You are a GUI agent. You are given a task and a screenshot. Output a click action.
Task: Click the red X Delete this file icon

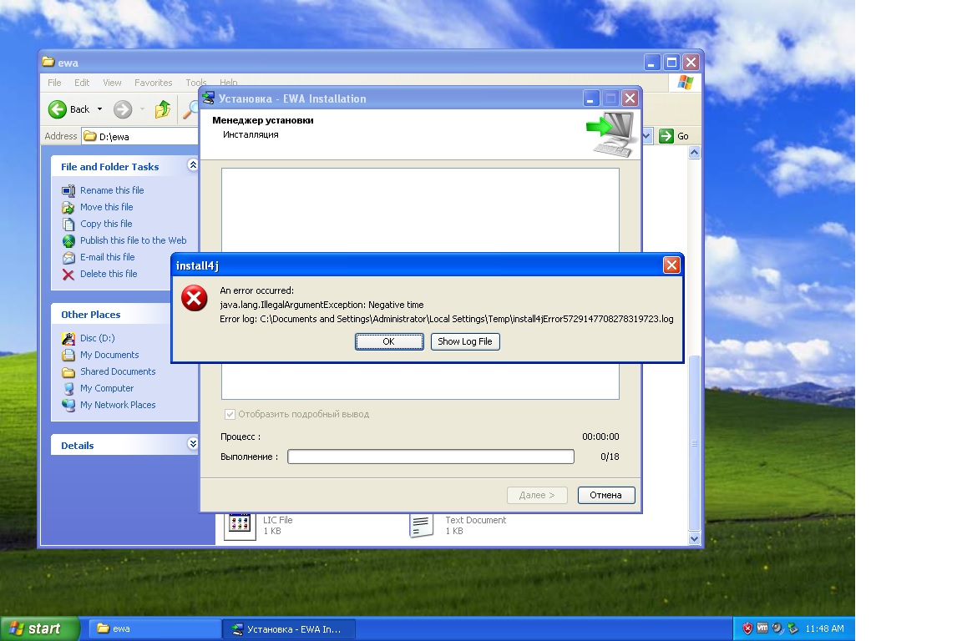(x=68, y=275)
